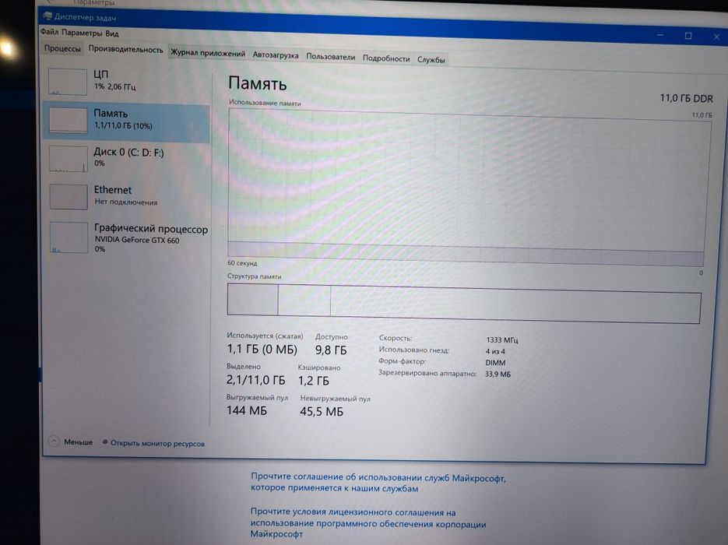Click the Ethernet graph thumbnail
728x545 pixels.
69,196
